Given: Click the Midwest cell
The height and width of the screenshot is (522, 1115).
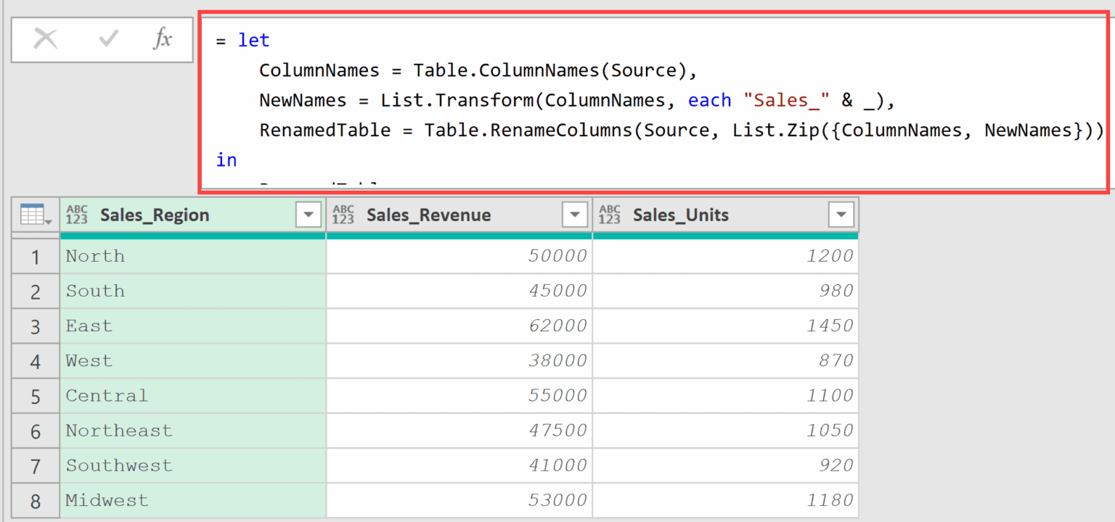Looking at the screenshot, I should click(193, 500).
